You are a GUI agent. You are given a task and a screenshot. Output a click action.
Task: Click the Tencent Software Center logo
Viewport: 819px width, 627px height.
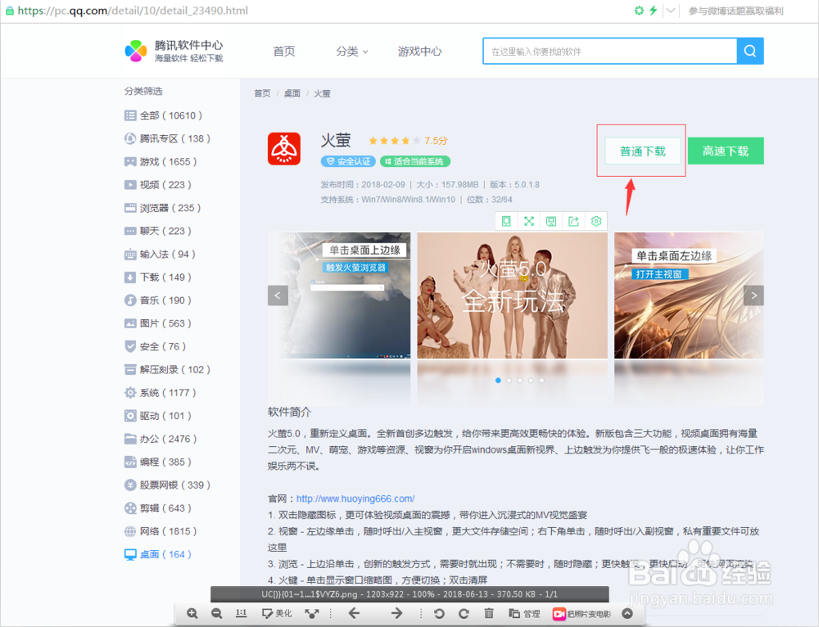point(174,52)
